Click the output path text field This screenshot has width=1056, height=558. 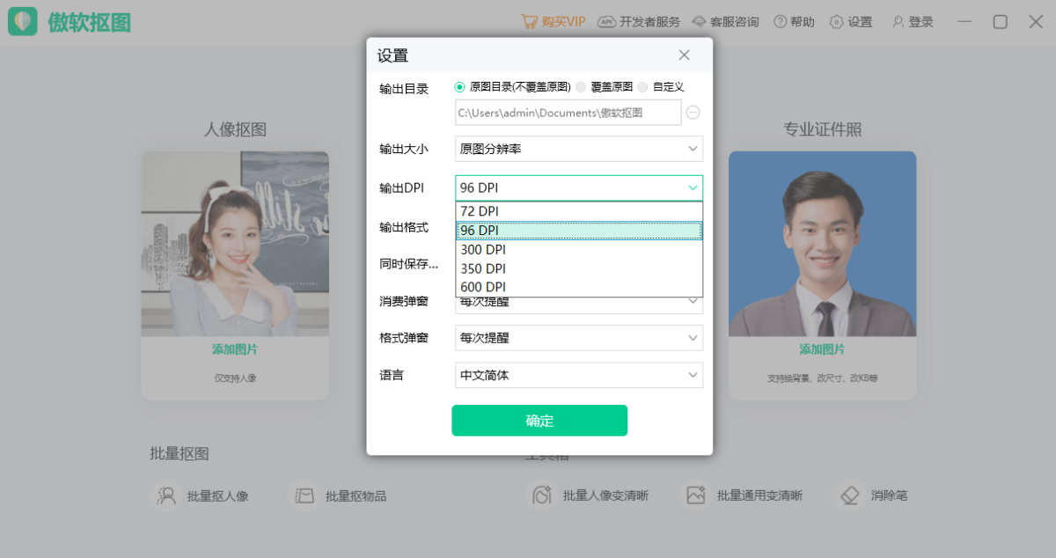pyautogui.click(x=568, y=113)
